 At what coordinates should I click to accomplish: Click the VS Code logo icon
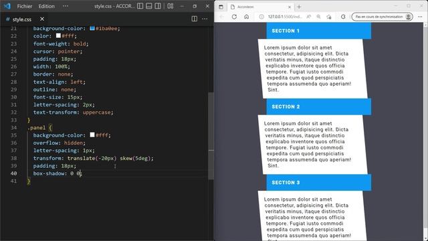coord(7,6)
